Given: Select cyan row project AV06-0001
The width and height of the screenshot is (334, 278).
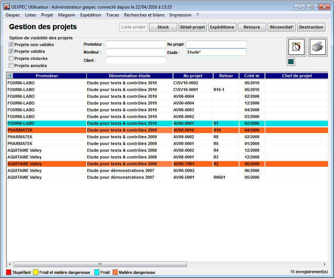Looking at the screenshot, I should (x=184, y=123).
